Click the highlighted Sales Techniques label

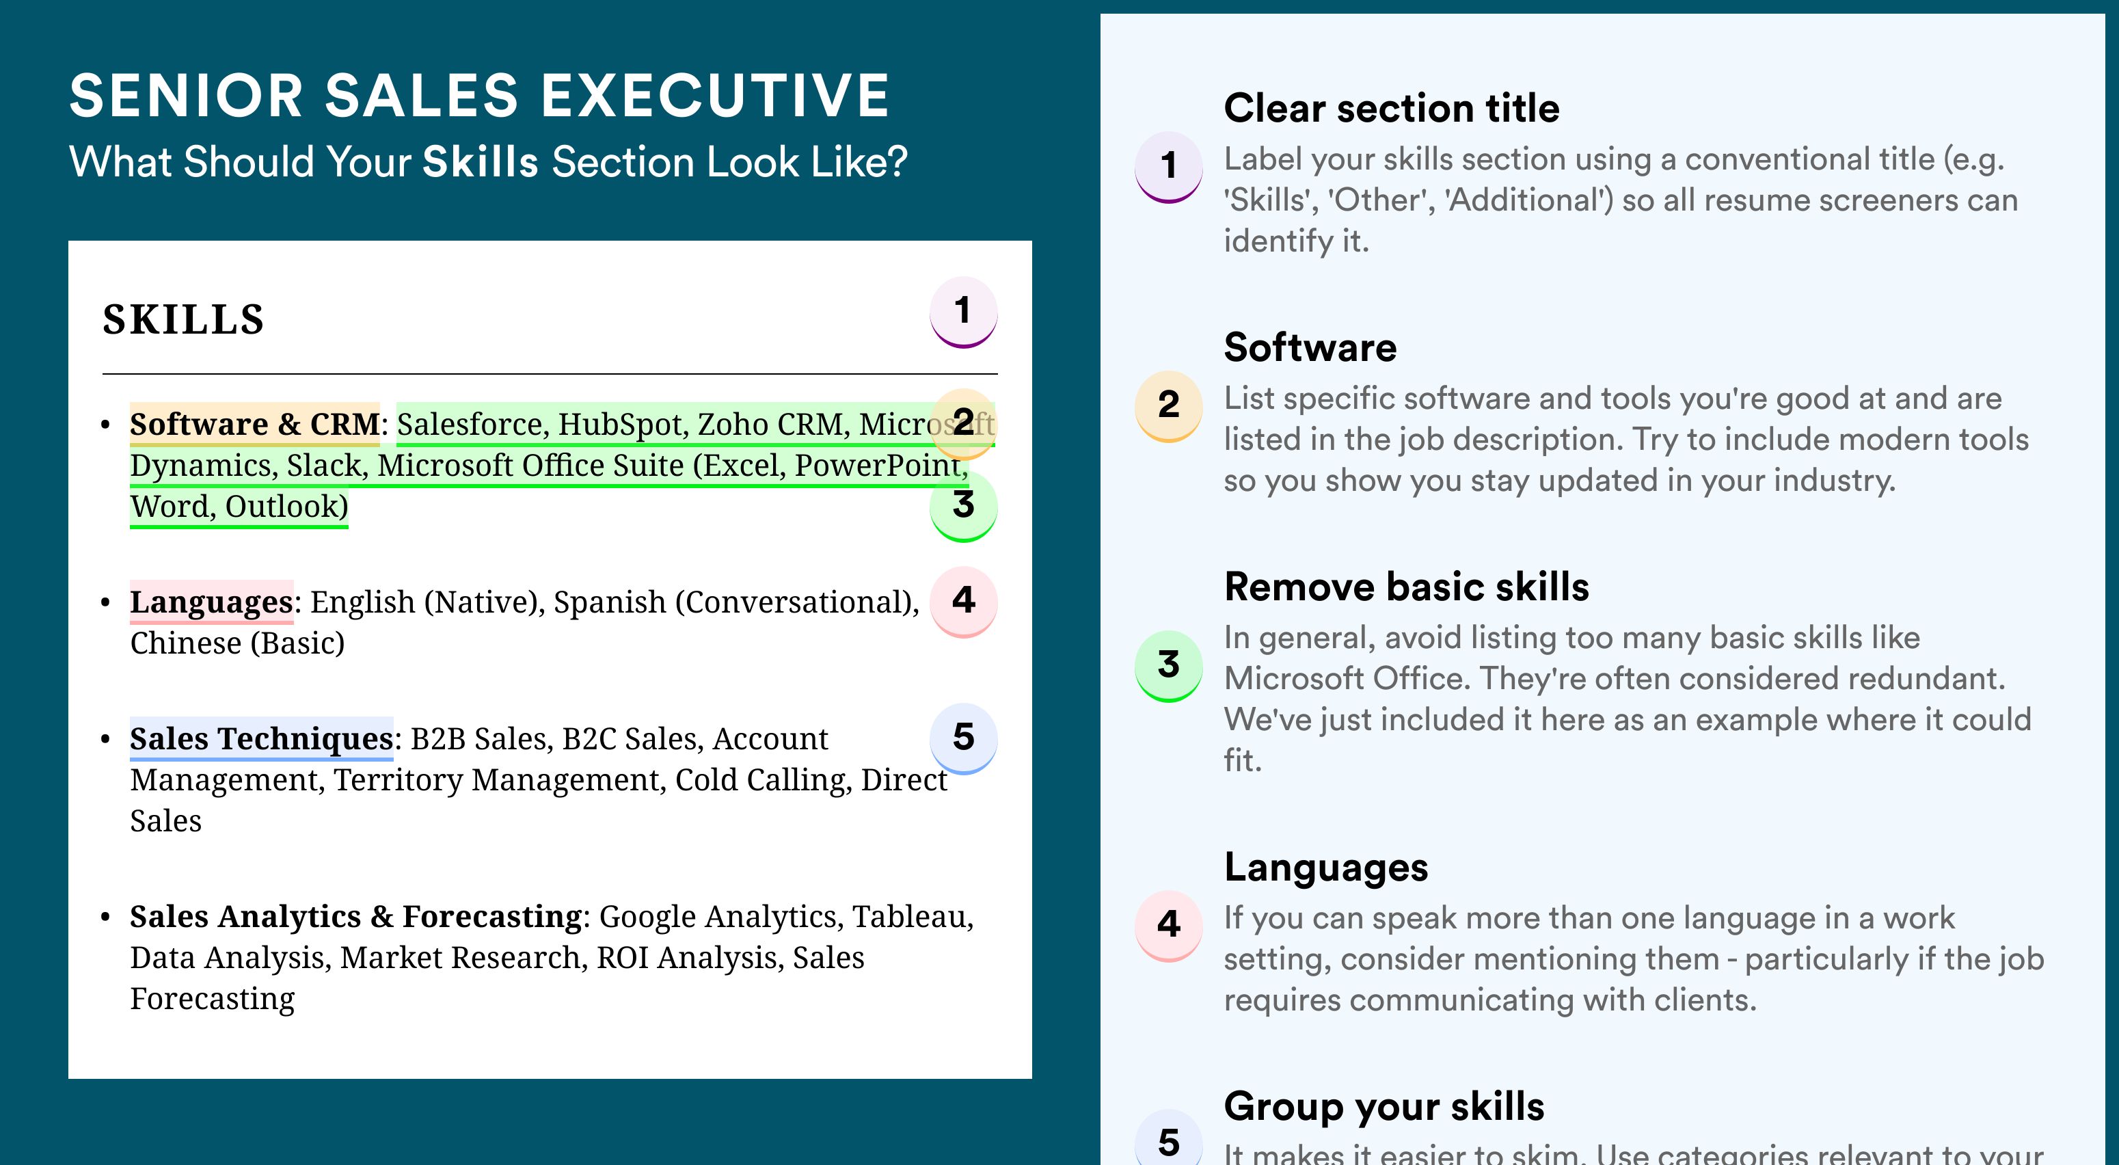point(260,739)
